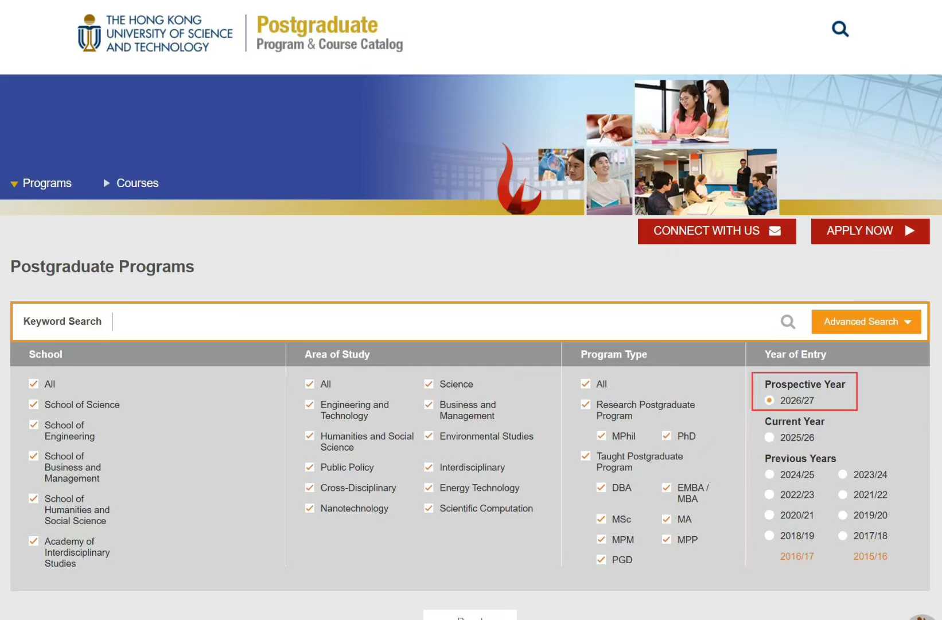Click into the Keyword Search input field
942x620 pixels.
442,322
